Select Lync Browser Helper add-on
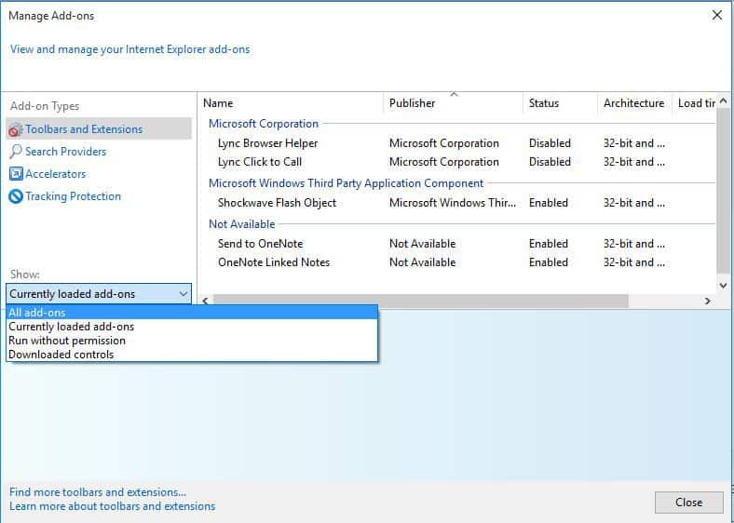The height and width of the screenshot is (523, 734). [x=267, y=143]
